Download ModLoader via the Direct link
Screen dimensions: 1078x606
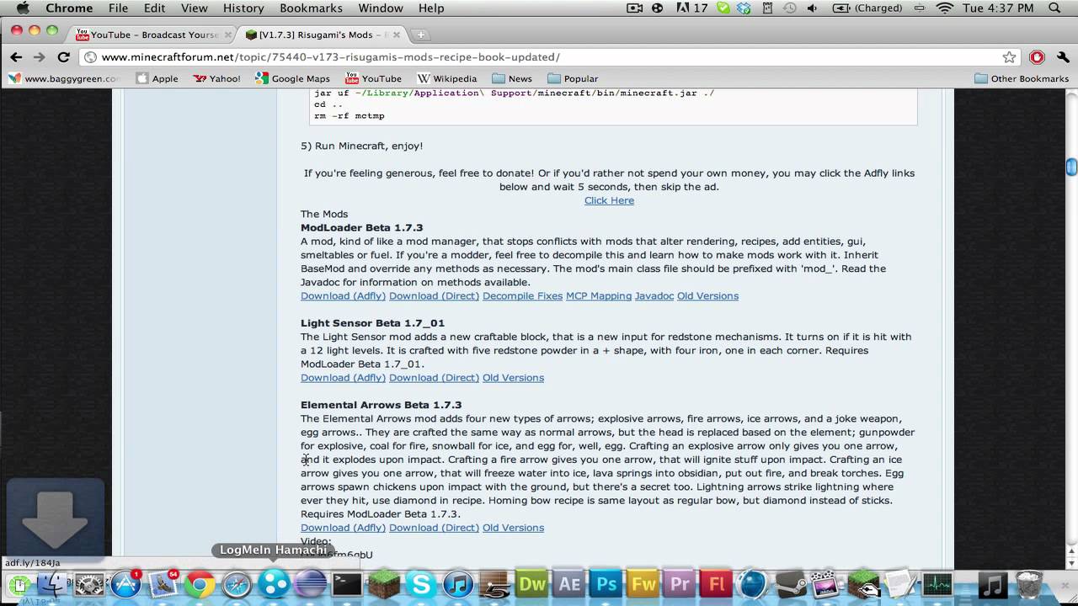[434, 296]
